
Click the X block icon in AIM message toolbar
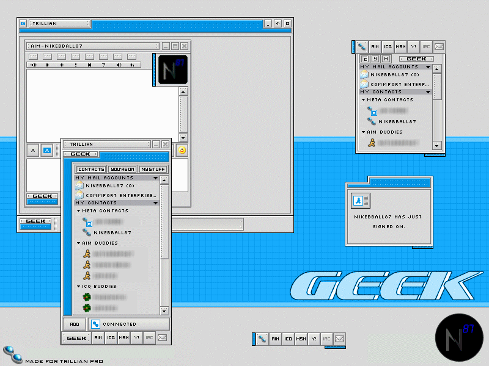point(89,65)
